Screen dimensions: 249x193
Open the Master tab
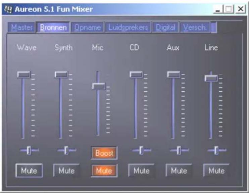coord(21,28)
